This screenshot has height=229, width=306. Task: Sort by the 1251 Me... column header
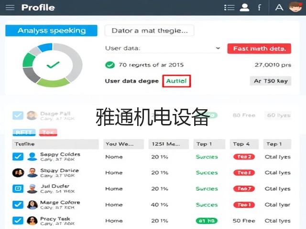tap(169, 144)
